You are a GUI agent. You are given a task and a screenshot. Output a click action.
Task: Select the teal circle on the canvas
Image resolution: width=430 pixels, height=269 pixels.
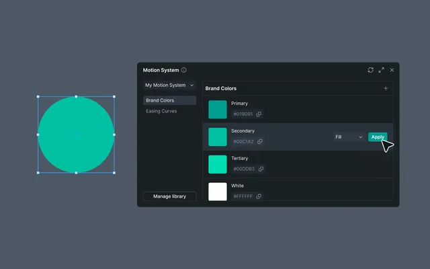[76, 134]
